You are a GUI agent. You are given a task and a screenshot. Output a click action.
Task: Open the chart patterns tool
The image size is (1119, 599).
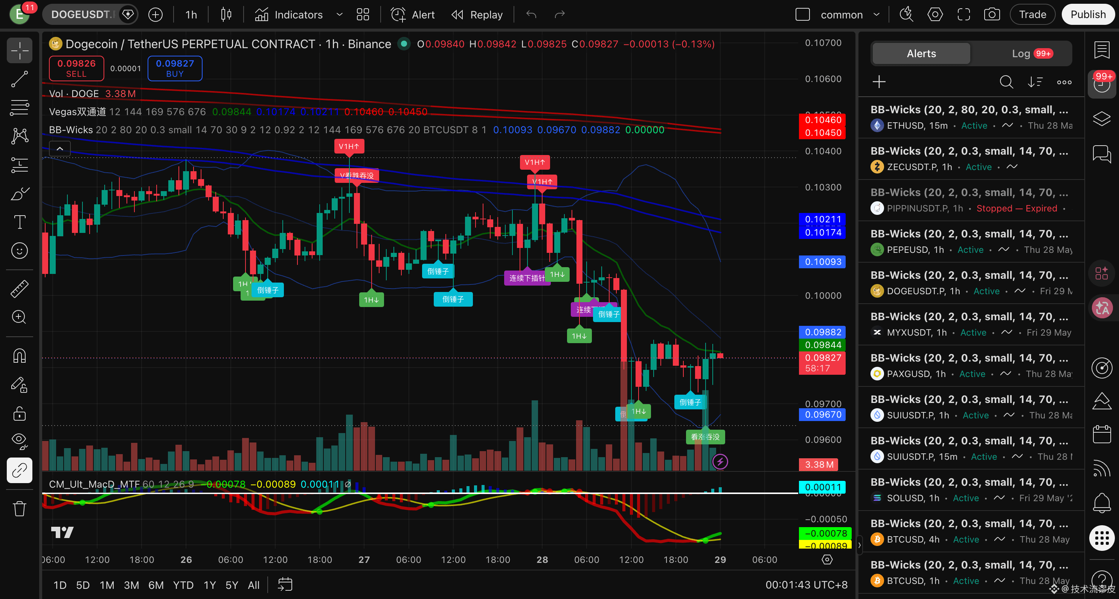[20, 136]
